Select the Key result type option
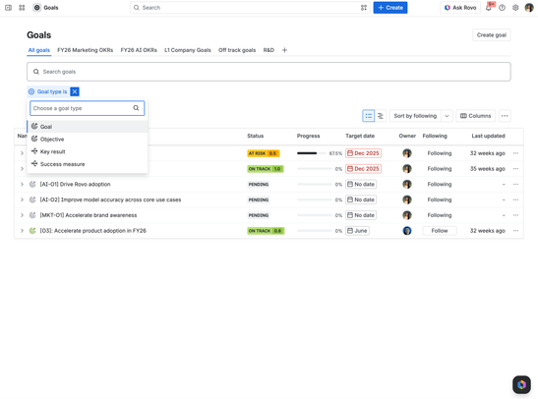The width and height of the screenshot is (538, 399). (88, 151)
